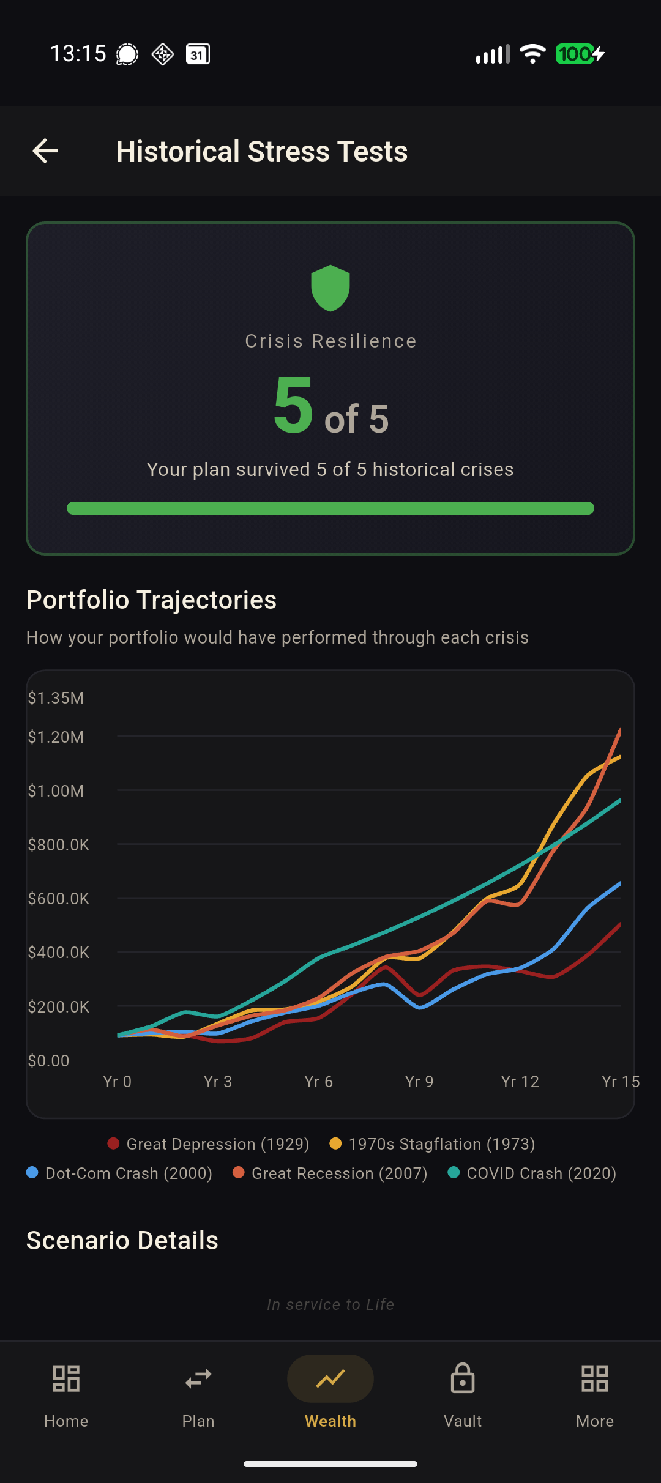The image size is (661, 1483).
Task: Open the More grid icon
Action: [595, 1379]
